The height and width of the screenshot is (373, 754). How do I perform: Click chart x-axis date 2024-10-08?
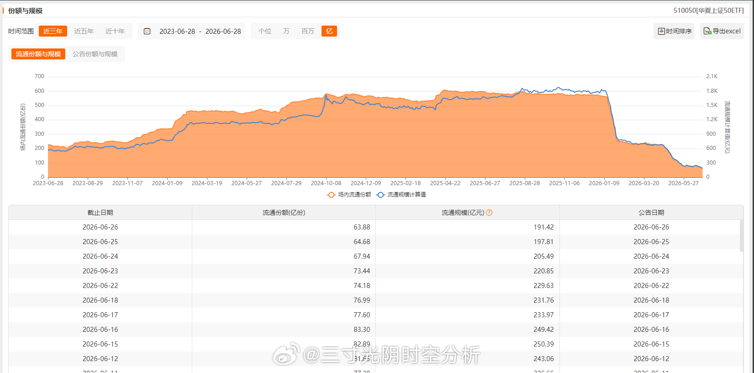click(326, 183)
